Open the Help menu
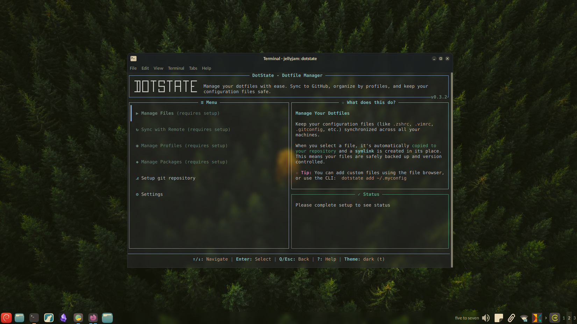 coord(206,68)
